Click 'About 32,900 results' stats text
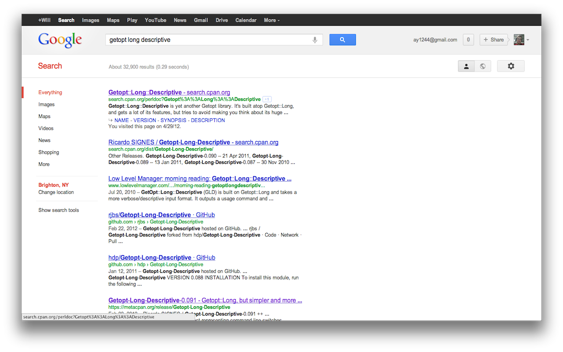 click(x=149, y=67)
